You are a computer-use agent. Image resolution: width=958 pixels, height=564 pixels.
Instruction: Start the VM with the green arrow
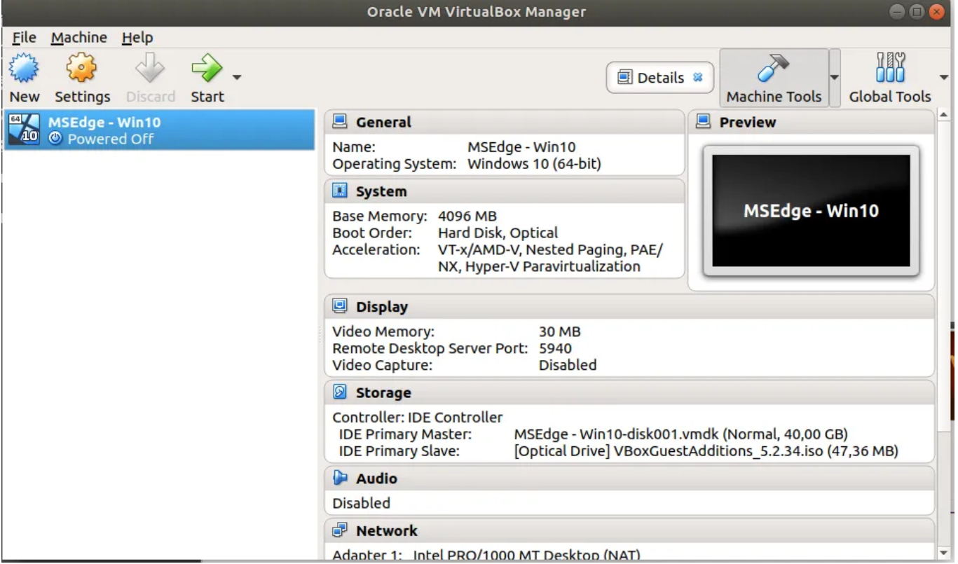pos(206,69)
